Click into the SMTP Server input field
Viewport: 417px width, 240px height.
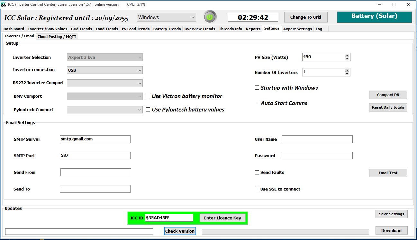tap(95, 139)
